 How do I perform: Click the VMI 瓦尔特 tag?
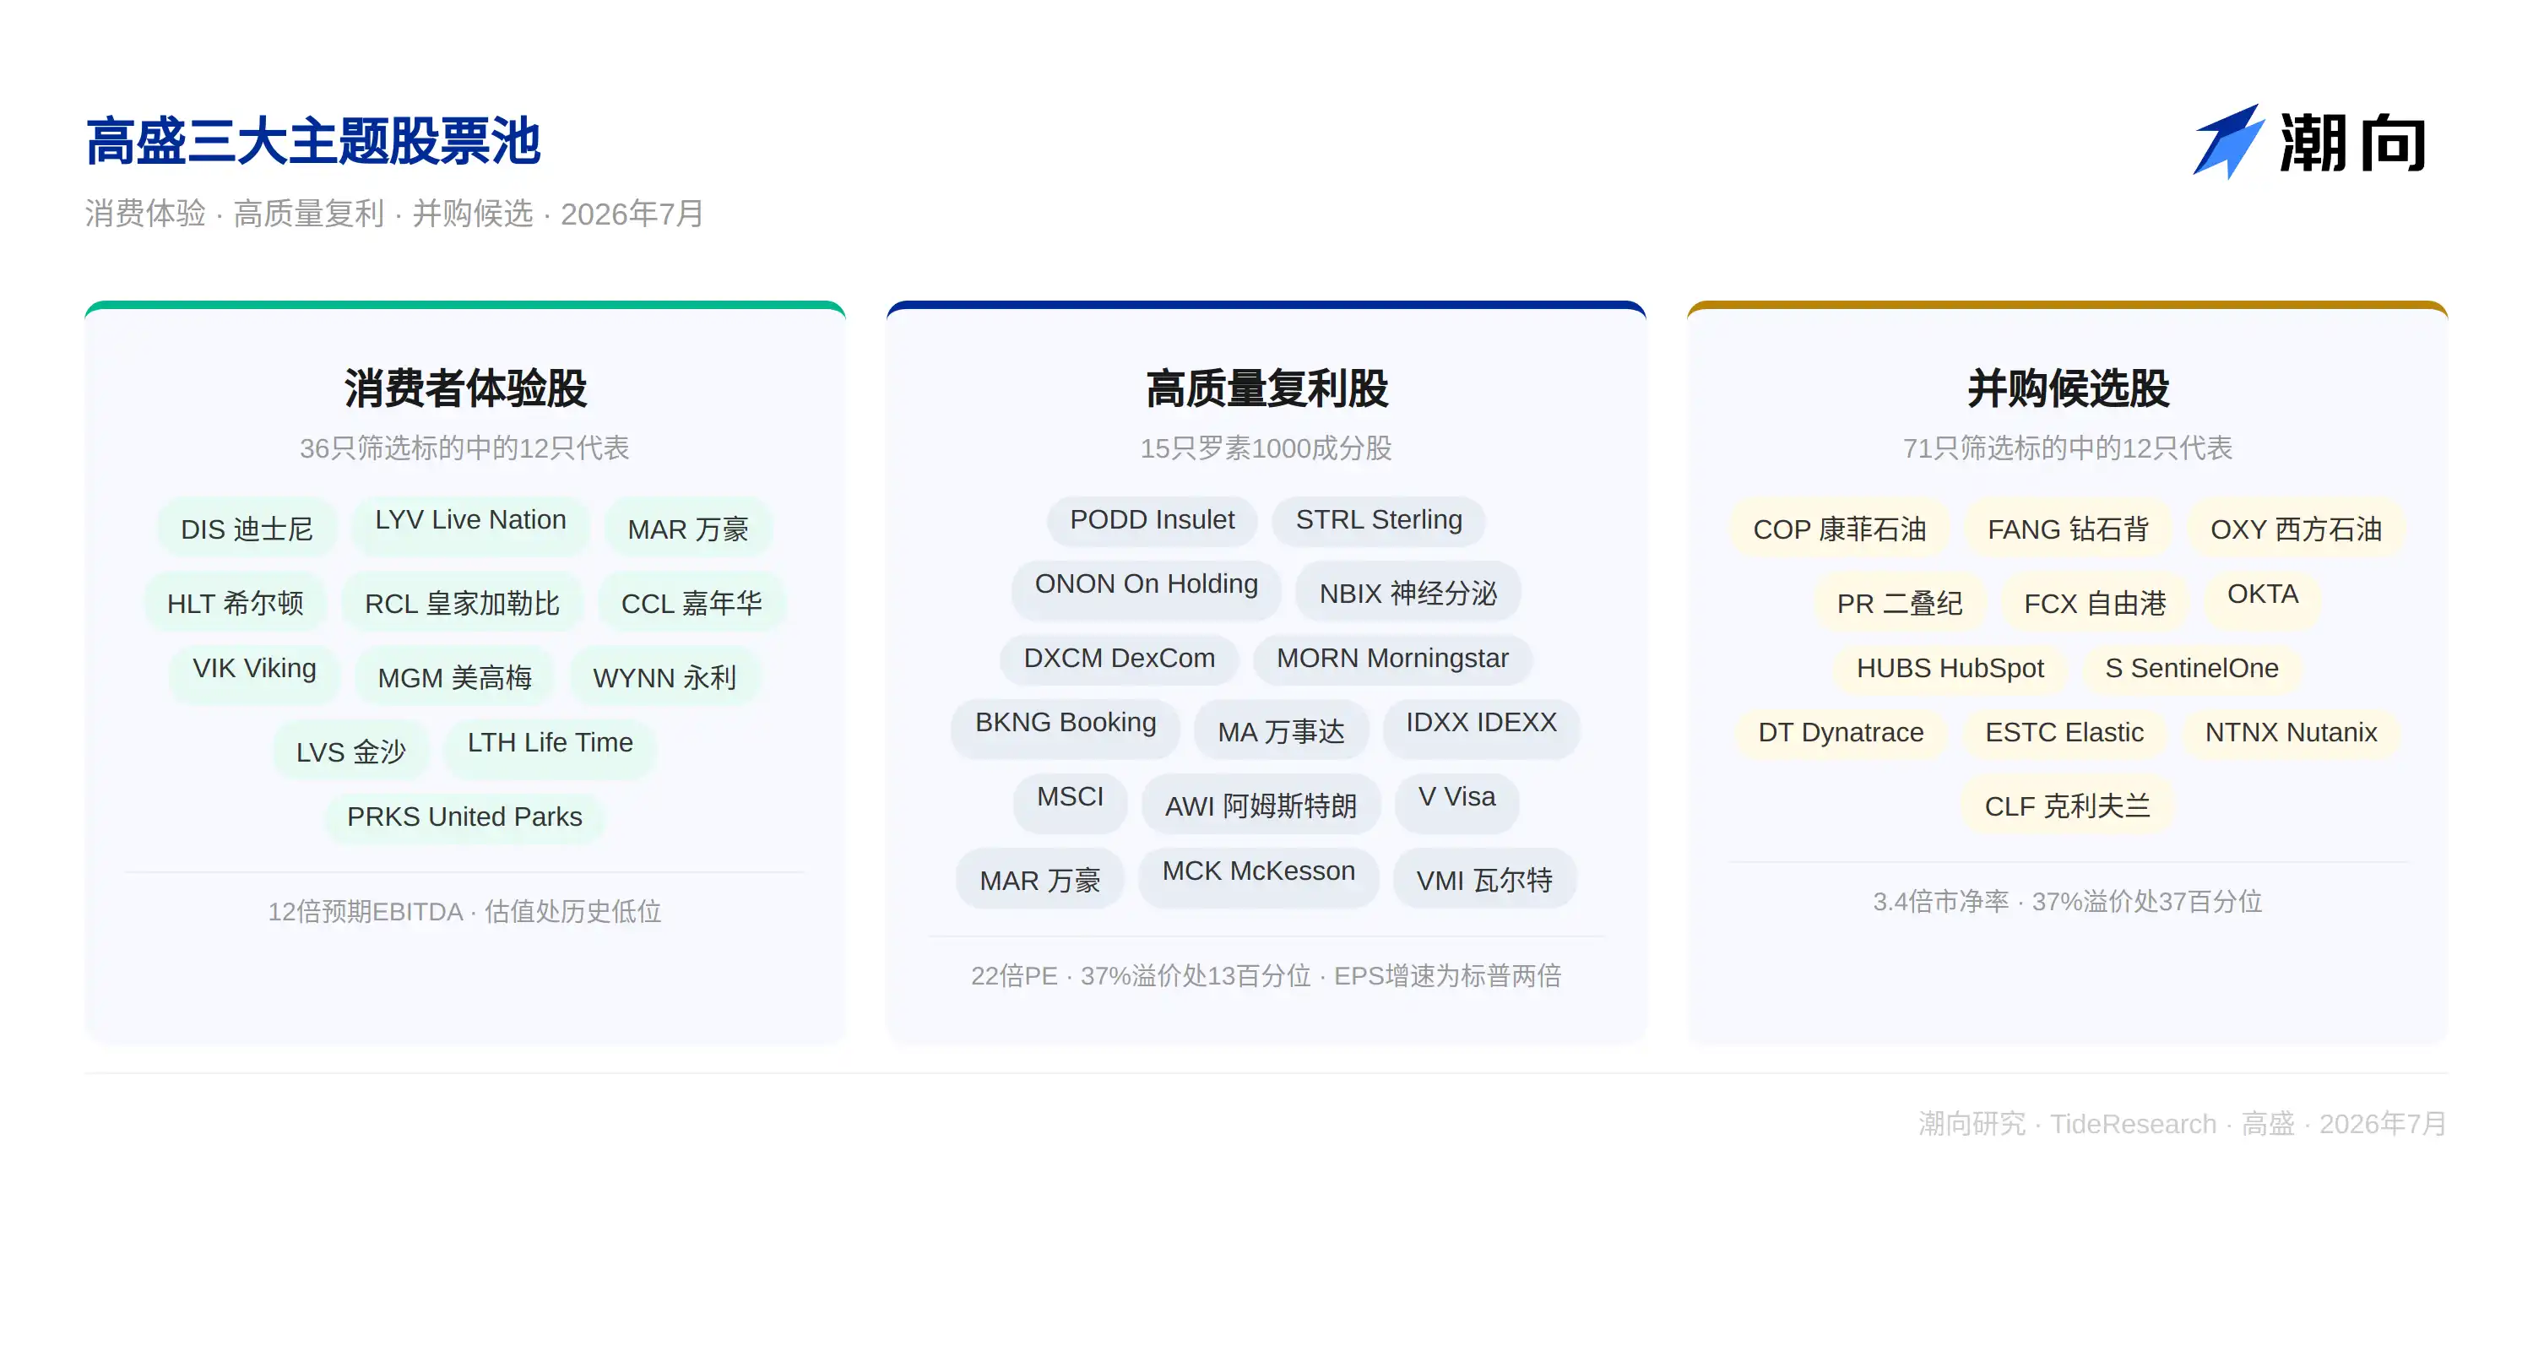pyautogui.click(x=1485, y=880)
